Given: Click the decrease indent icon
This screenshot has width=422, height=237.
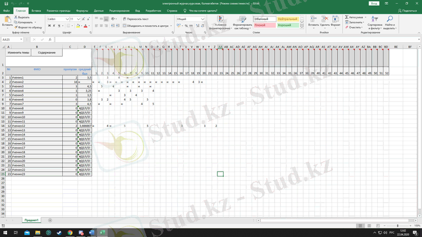Looking at the screenshot, I should click(113, 26).
